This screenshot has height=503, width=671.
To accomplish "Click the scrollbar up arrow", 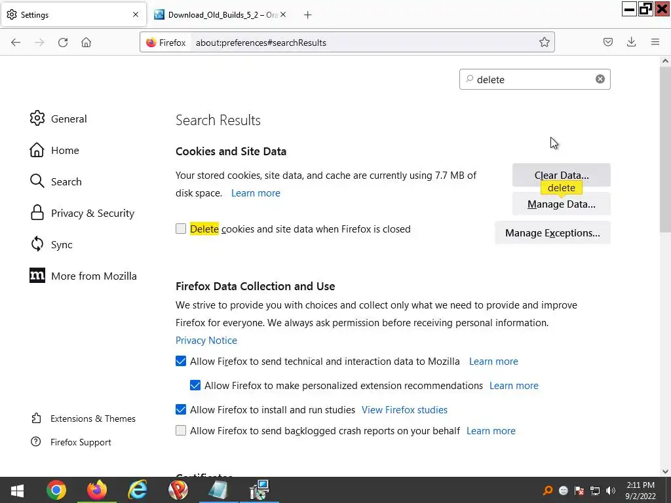I will coord(665,61).
